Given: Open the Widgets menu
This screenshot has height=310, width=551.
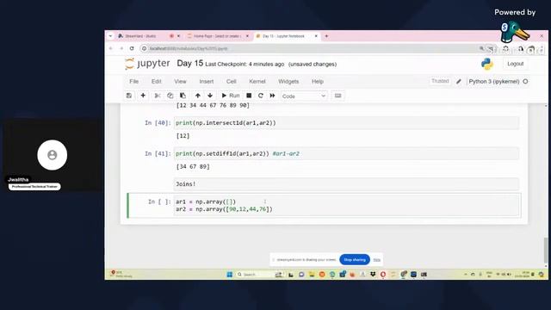Looking at the screenshot, I should click(288, 81).
